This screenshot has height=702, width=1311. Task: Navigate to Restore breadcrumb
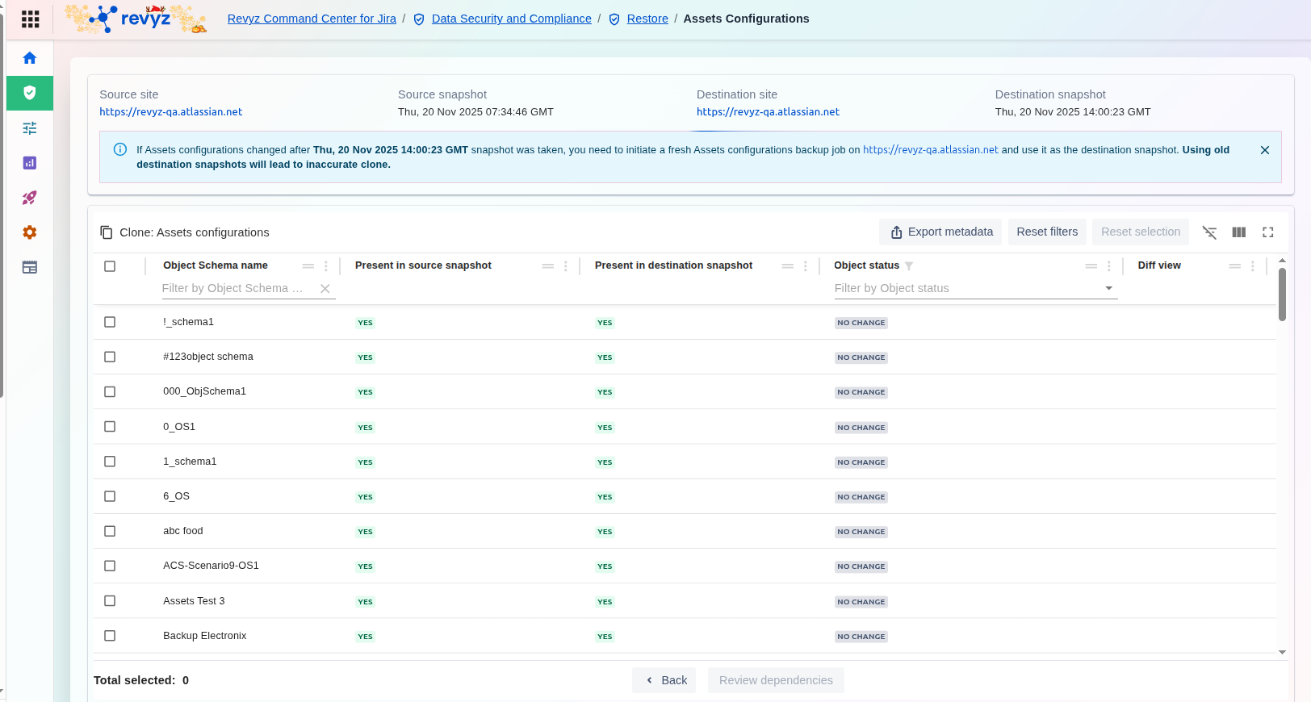[x=647, y=19]
